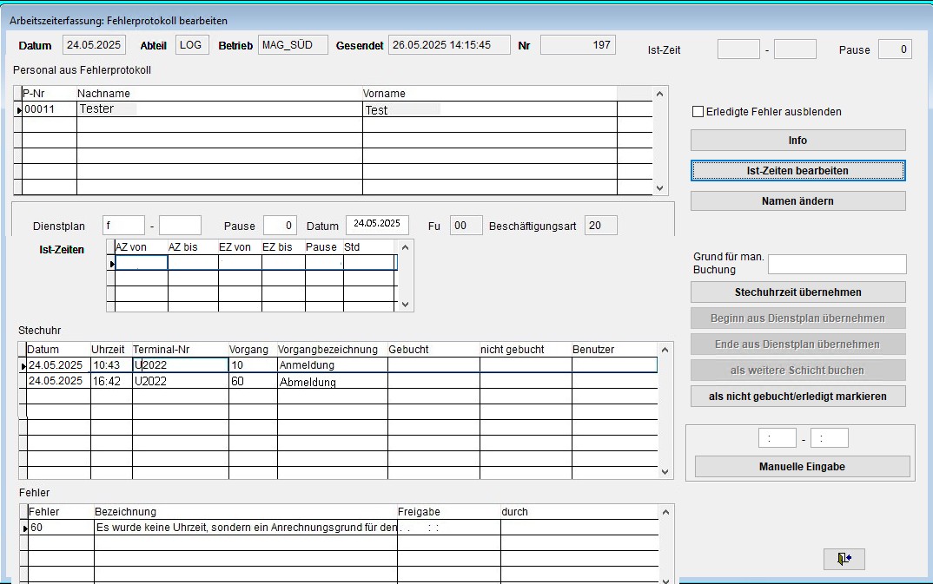The height and width of the screenshot is (584, 933).
Task: Click 'Beginn aus Dienstplan übernehmen' button
Action: click(798, 318)
